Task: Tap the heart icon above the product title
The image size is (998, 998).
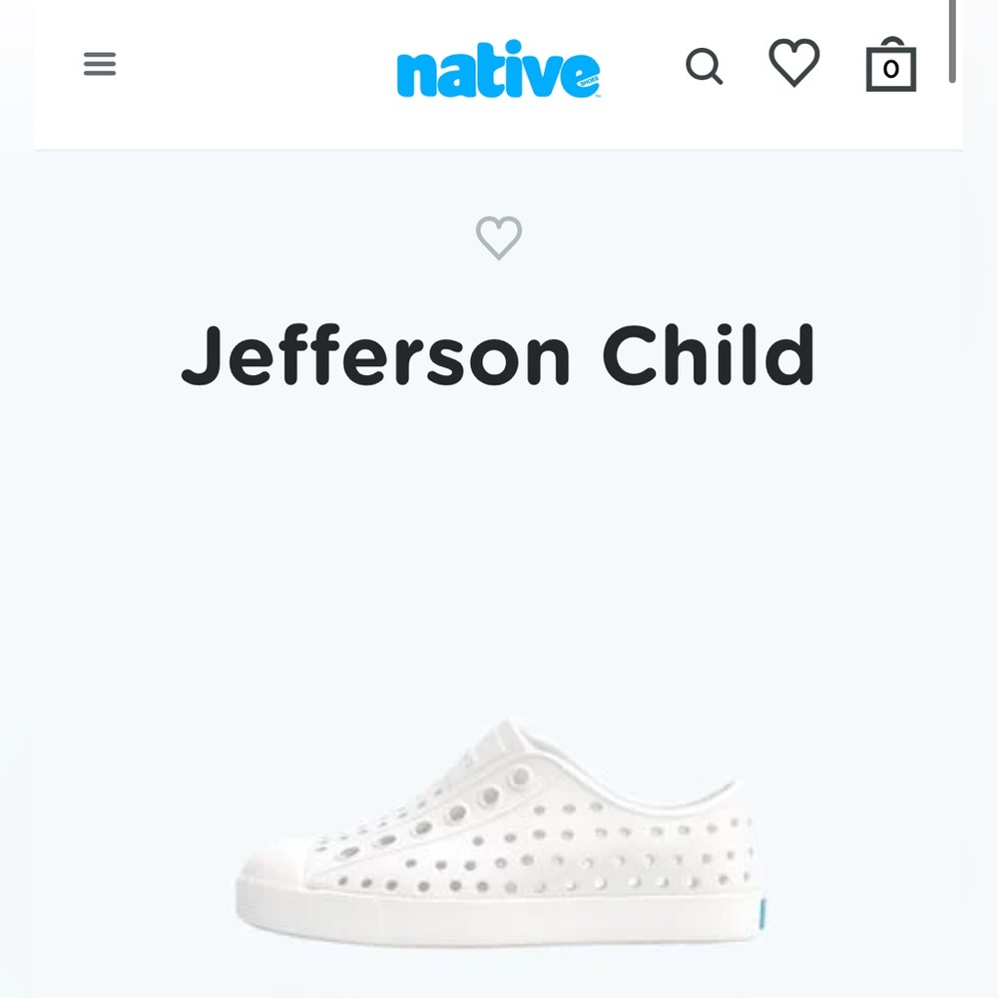Action: 500,237
